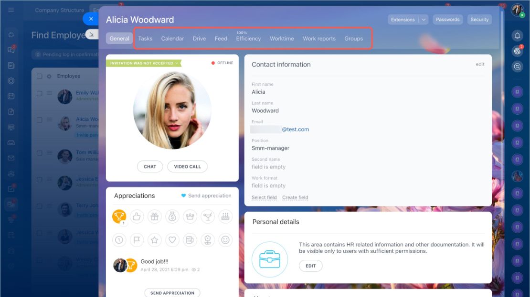Select the trophy appreciation icon
Screen dimensions: 530x297
click(x=119, y=217)
